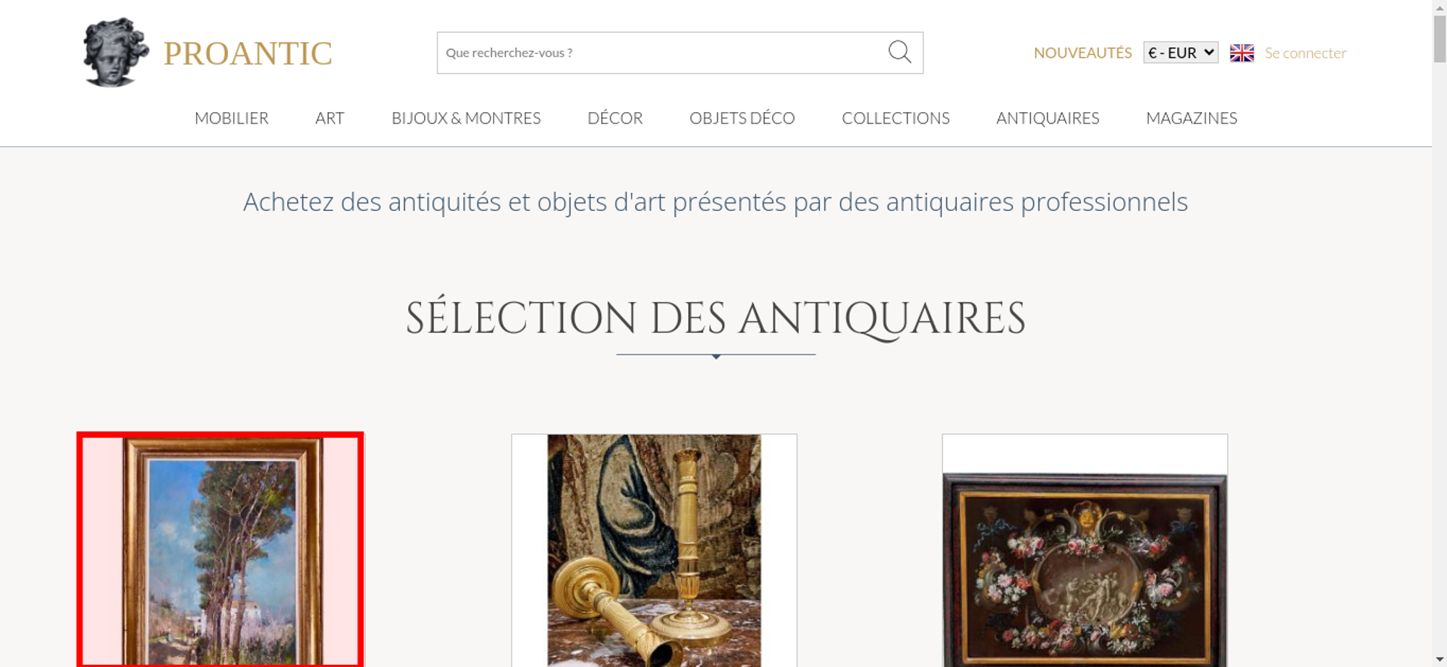Open the Objets Déco menu
This screenshot has width=1447, height=667.
click(742, 118)
